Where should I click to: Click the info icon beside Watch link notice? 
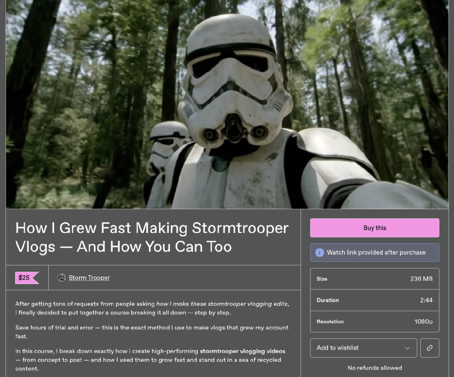[x=319, y=253]
